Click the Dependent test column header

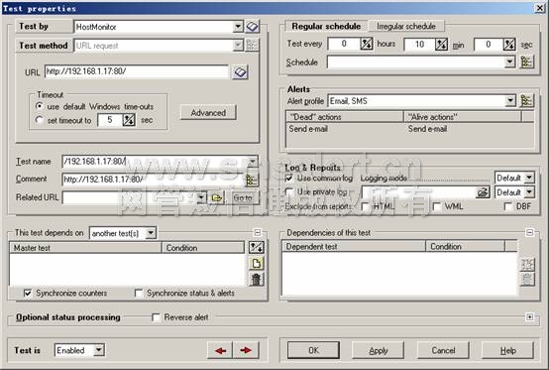(x=354, y=246)
